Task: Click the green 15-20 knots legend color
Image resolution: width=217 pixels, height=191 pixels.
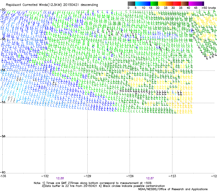Action: coord(154,4)
